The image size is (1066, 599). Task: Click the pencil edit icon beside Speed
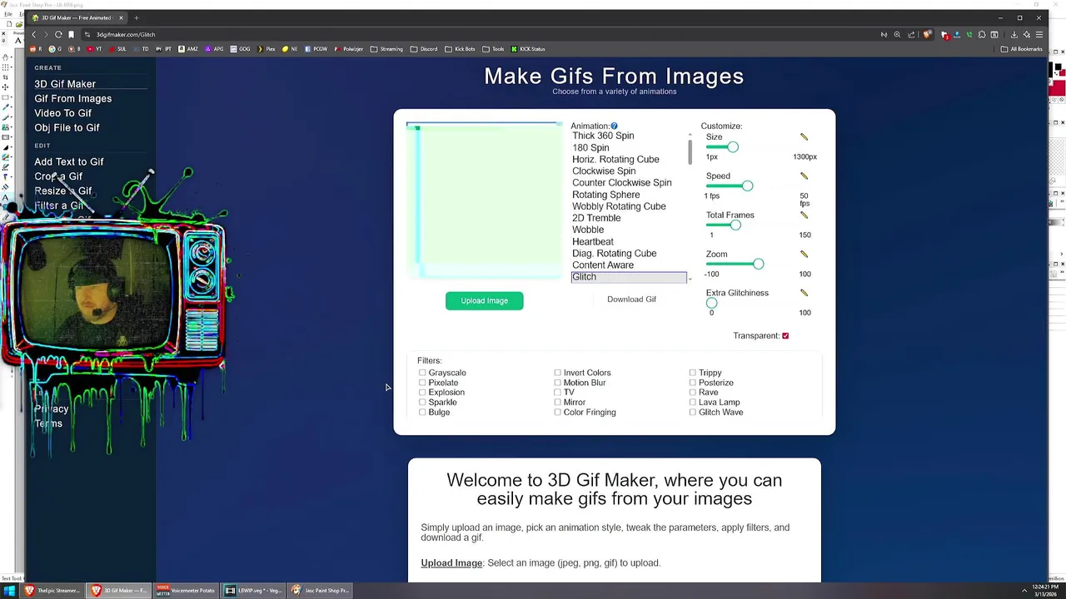pos(804,176)
